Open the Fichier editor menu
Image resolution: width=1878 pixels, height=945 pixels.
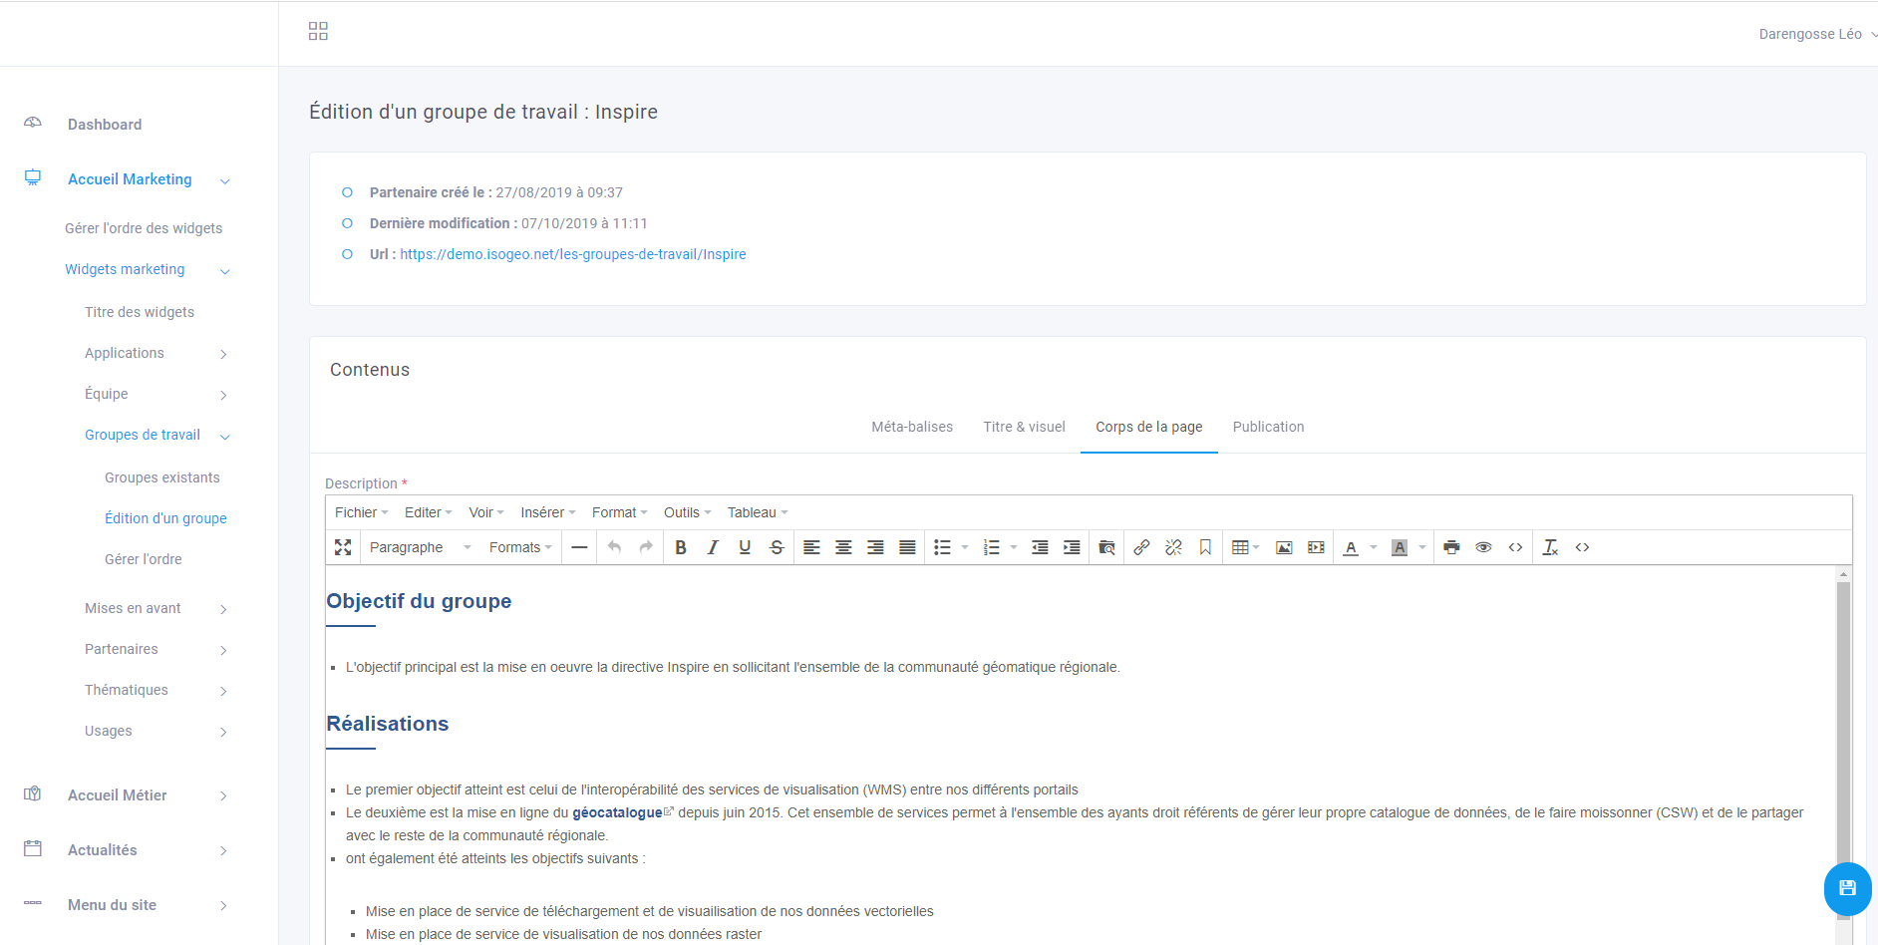point(362,512)
